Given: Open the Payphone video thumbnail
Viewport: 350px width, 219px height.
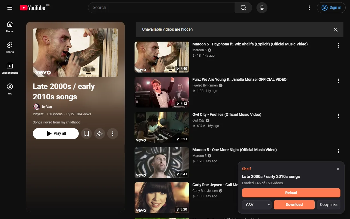Looking at the screenshot, I should click(162, 57).
